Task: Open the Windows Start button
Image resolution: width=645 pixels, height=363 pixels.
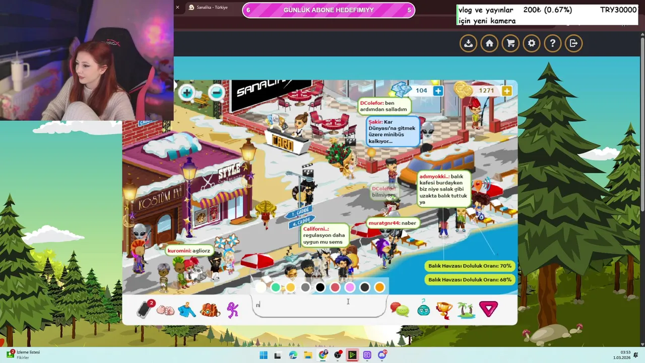Action: pos(263,355)
